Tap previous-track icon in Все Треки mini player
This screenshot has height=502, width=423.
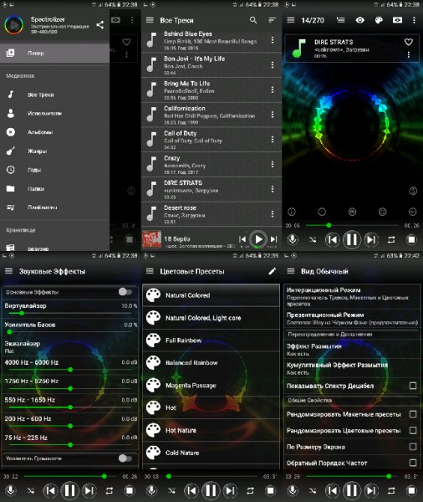[242, 239]
